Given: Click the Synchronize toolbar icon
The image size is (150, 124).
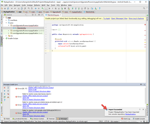Looking at the screenshot, I should [x=8, y=8].
